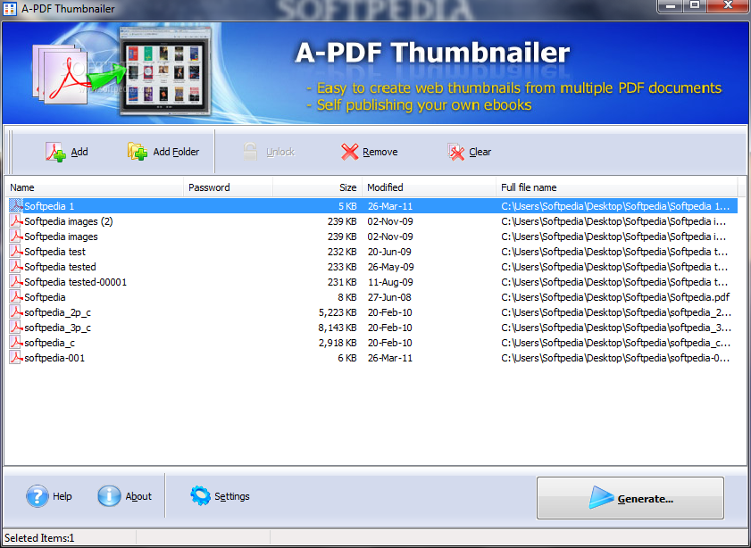
Task: Click the PDF icon beside Softpedia test
Action: 16,252
